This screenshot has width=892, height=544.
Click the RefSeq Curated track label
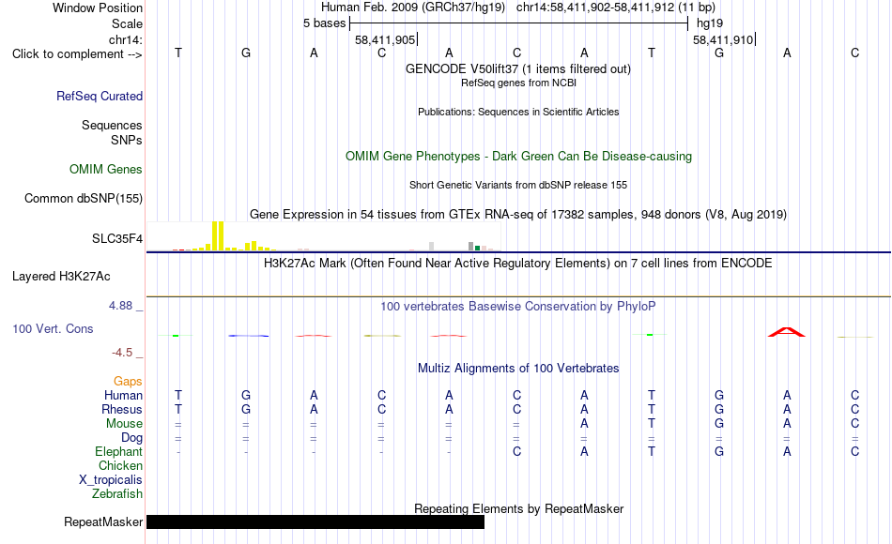(99, 96)
